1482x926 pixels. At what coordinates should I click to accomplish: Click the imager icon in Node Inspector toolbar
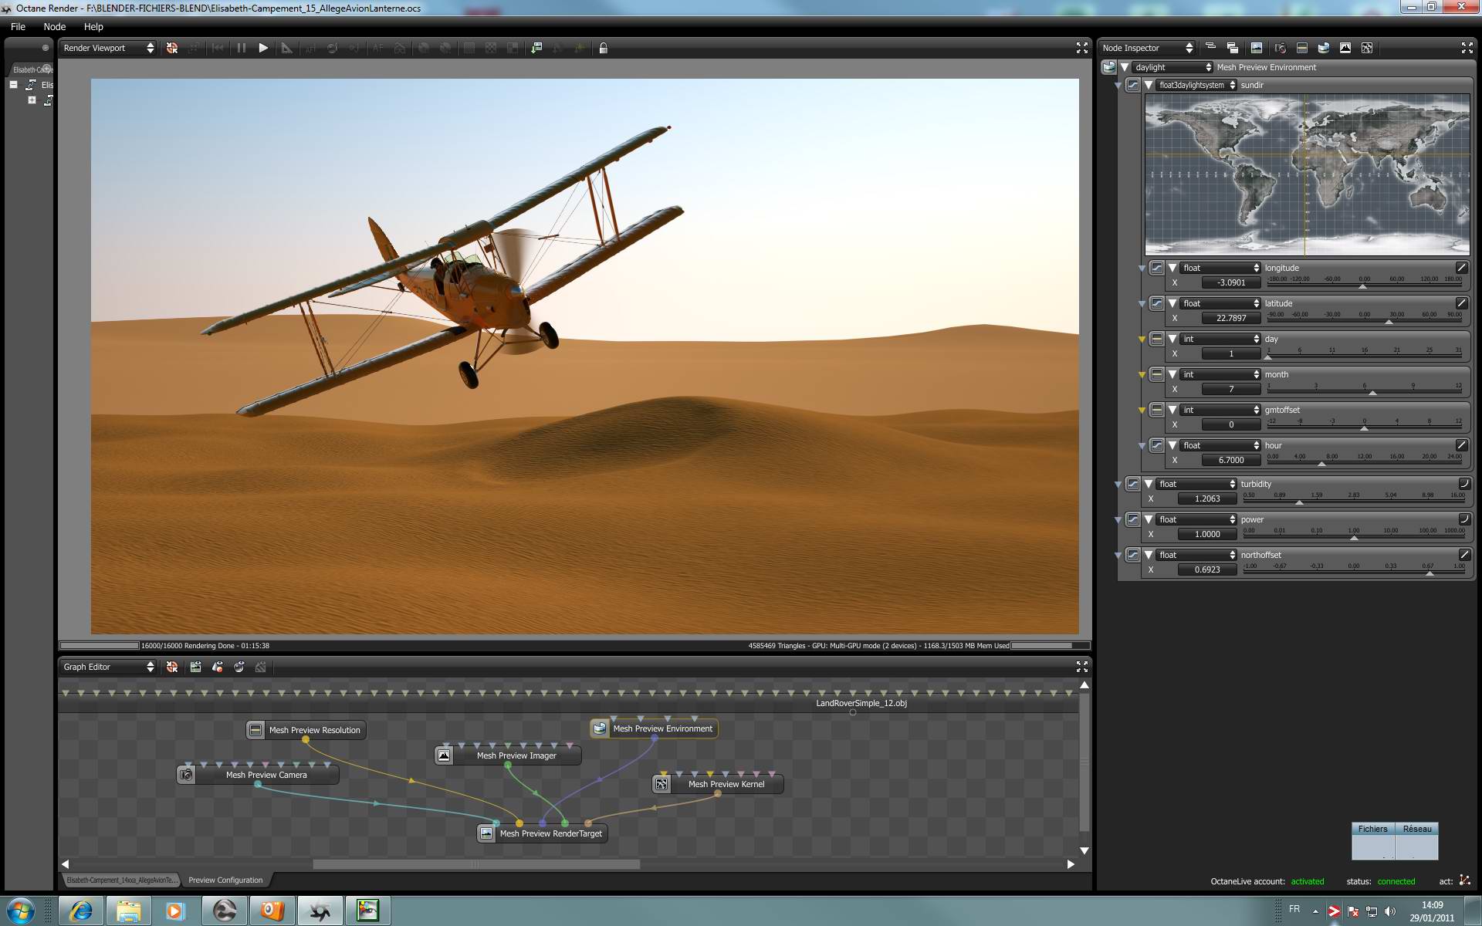pyautogui.click(x=1345, y=48)
